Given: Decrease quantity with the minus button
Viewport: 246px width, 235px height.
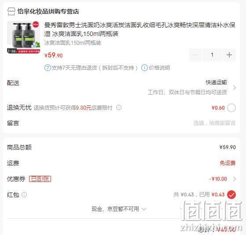Looking at the screenshot, I should [x=195, y=55].
